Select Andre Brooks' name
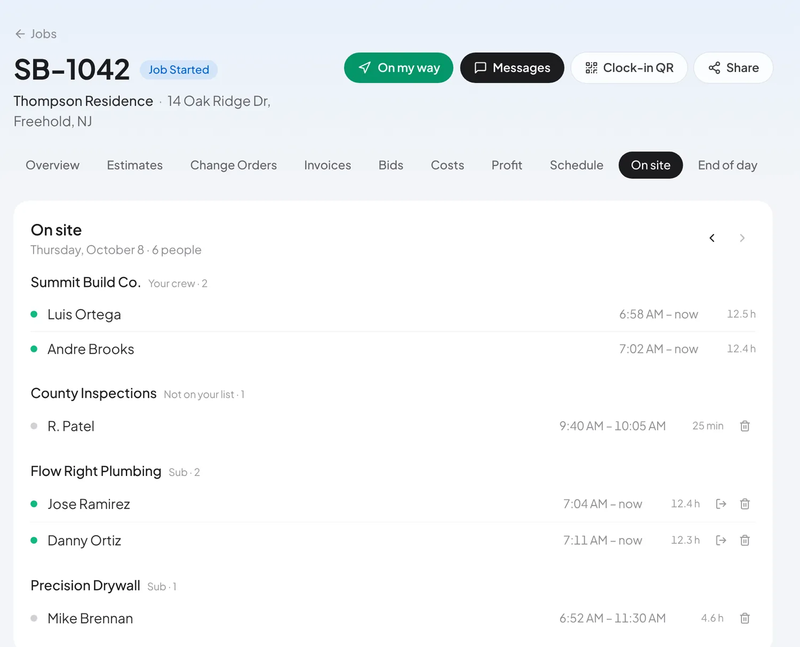800x647 pixels. coord(91,349)
